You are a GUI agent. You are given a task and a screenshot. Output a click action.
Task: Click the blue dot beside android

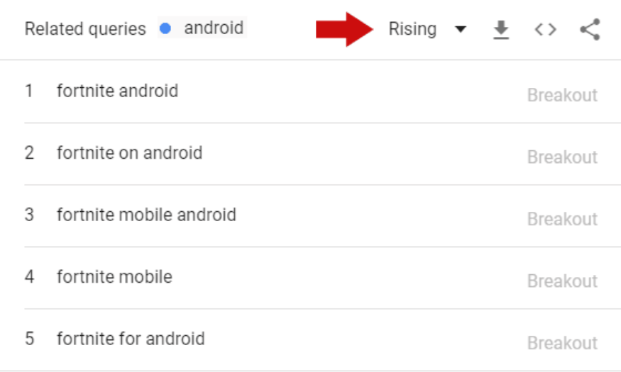[x=165, y=28]
